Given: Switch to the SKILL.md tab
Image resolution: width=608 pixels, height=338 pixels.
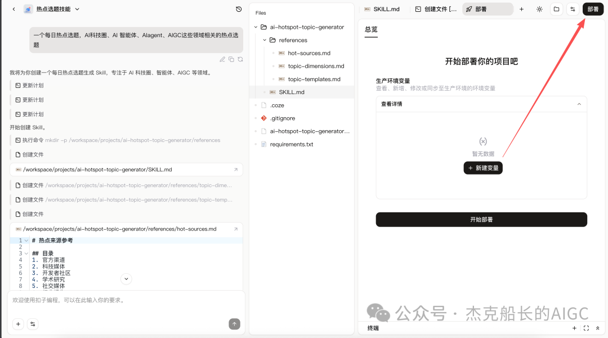Looking at the screenshot, I should (382, 9).
